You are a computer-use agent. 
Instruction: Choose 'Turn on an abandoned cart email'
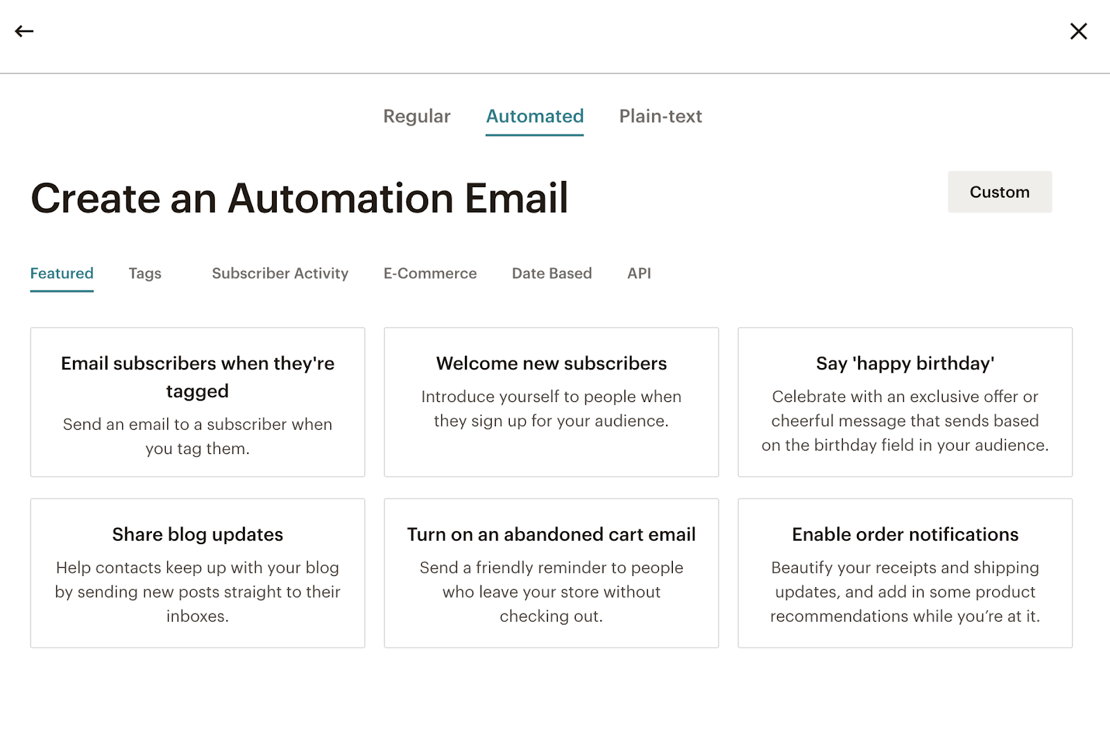point(552,573)
